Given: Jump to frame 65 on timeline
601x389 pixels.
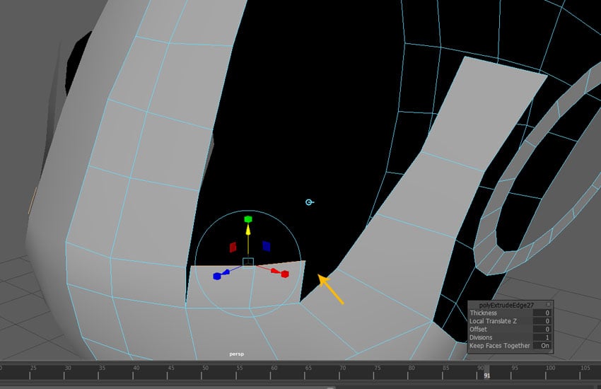Looking at the screenshot, I should click(x=308, y=368).
